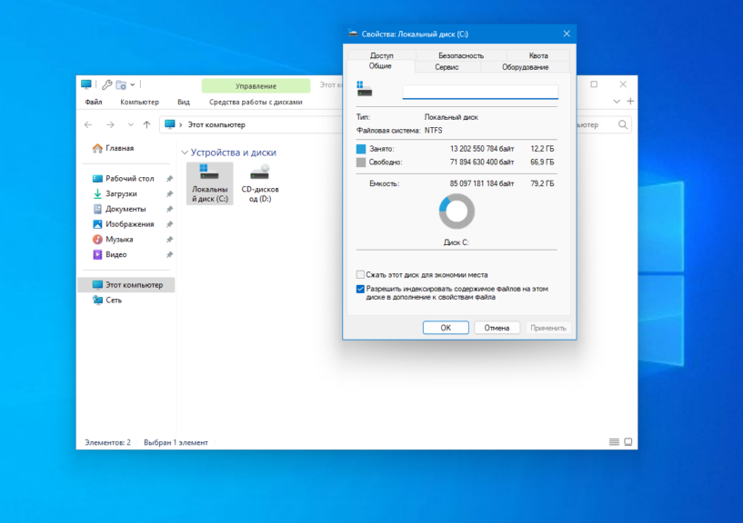Go up one level with the up arrow
Screen dimensions: 743x523
point(147,124)
